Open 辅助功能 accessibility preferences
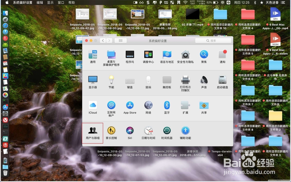The height and width of the screenshot is (182, 291). click(185, 132)
